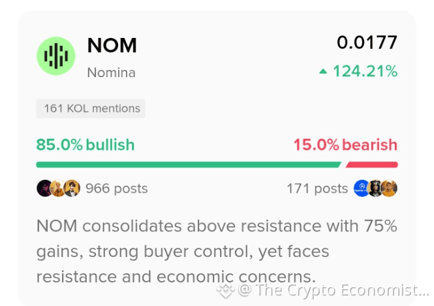Click the rightmost avatar beside 171 posts
Image resolution: width=434 pixels, height=306 pixels.
tap(389, 188)
